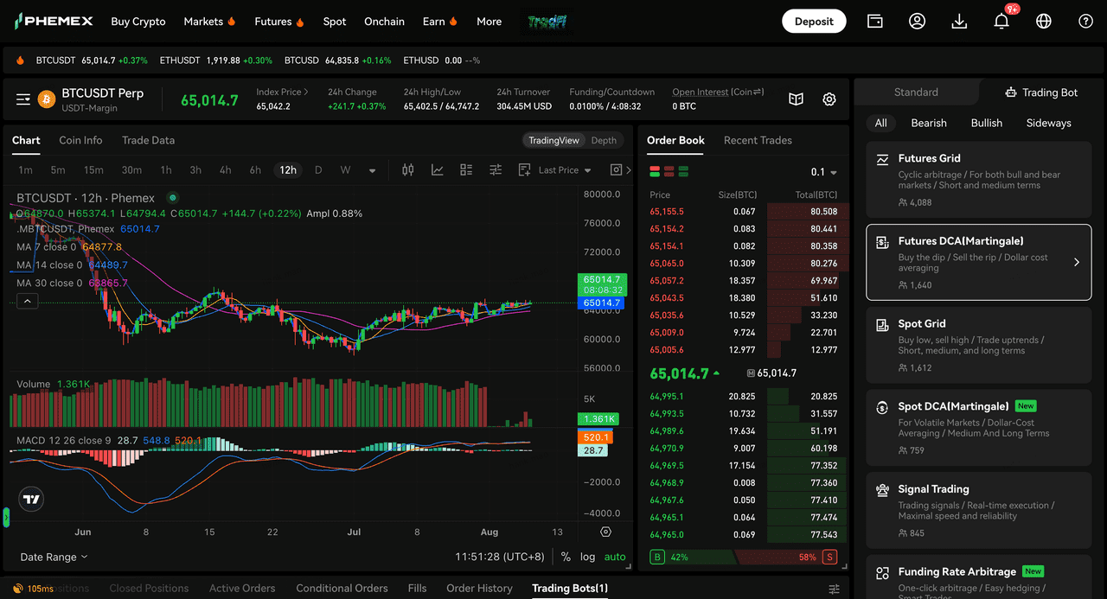Expand the Date Range dropdown
Viewport: 1107px width, 599px height.
[x=54, y=558]
